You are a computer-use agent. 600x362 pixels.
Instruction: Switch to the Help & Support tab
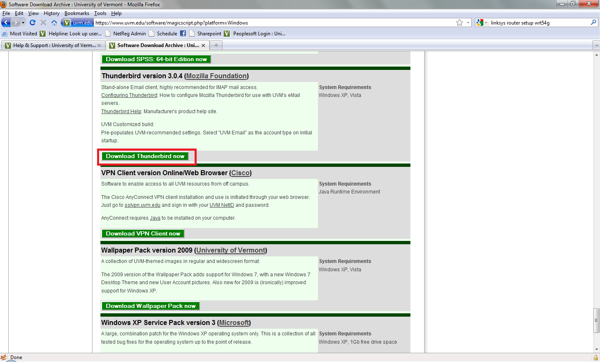52,45
